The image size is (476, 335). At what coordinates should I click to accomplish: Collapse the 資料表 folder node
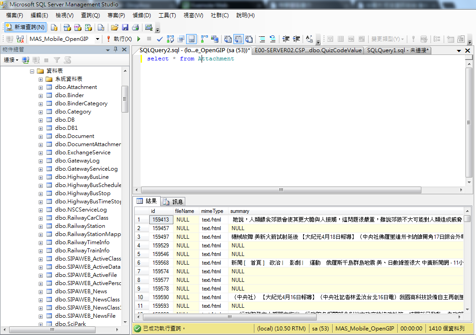32,71
